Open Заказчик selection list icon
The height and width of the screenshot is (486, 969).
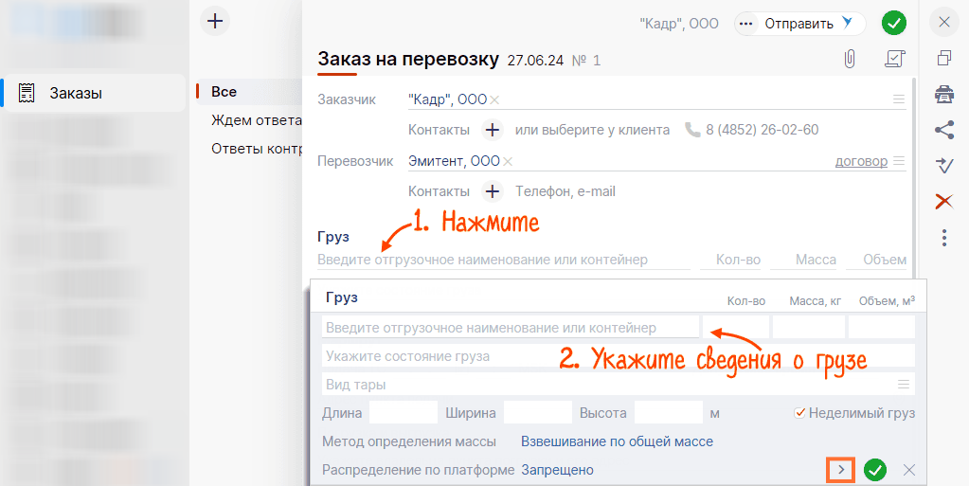[899, 99]
